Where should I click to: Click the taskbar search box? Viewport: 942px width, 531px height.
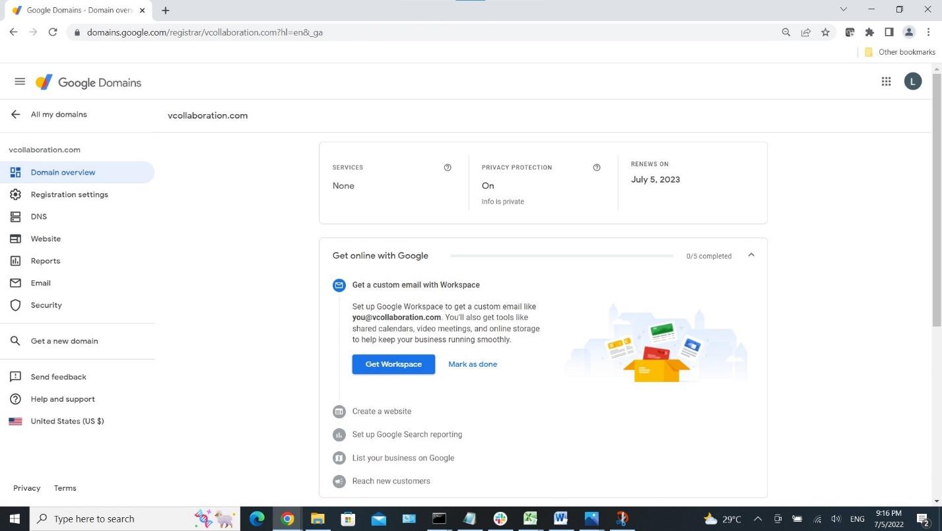135,518
